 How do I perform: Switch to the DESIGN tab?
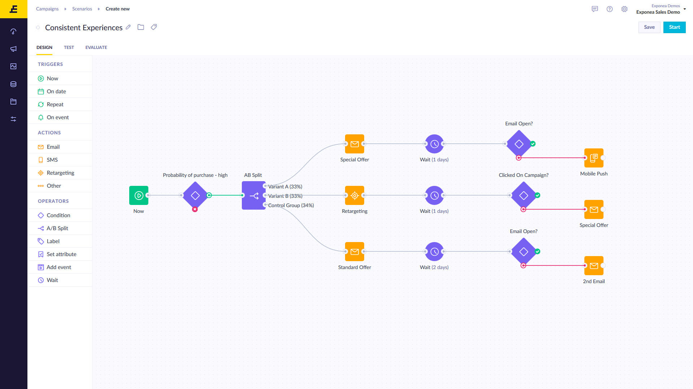click(44, 48)
